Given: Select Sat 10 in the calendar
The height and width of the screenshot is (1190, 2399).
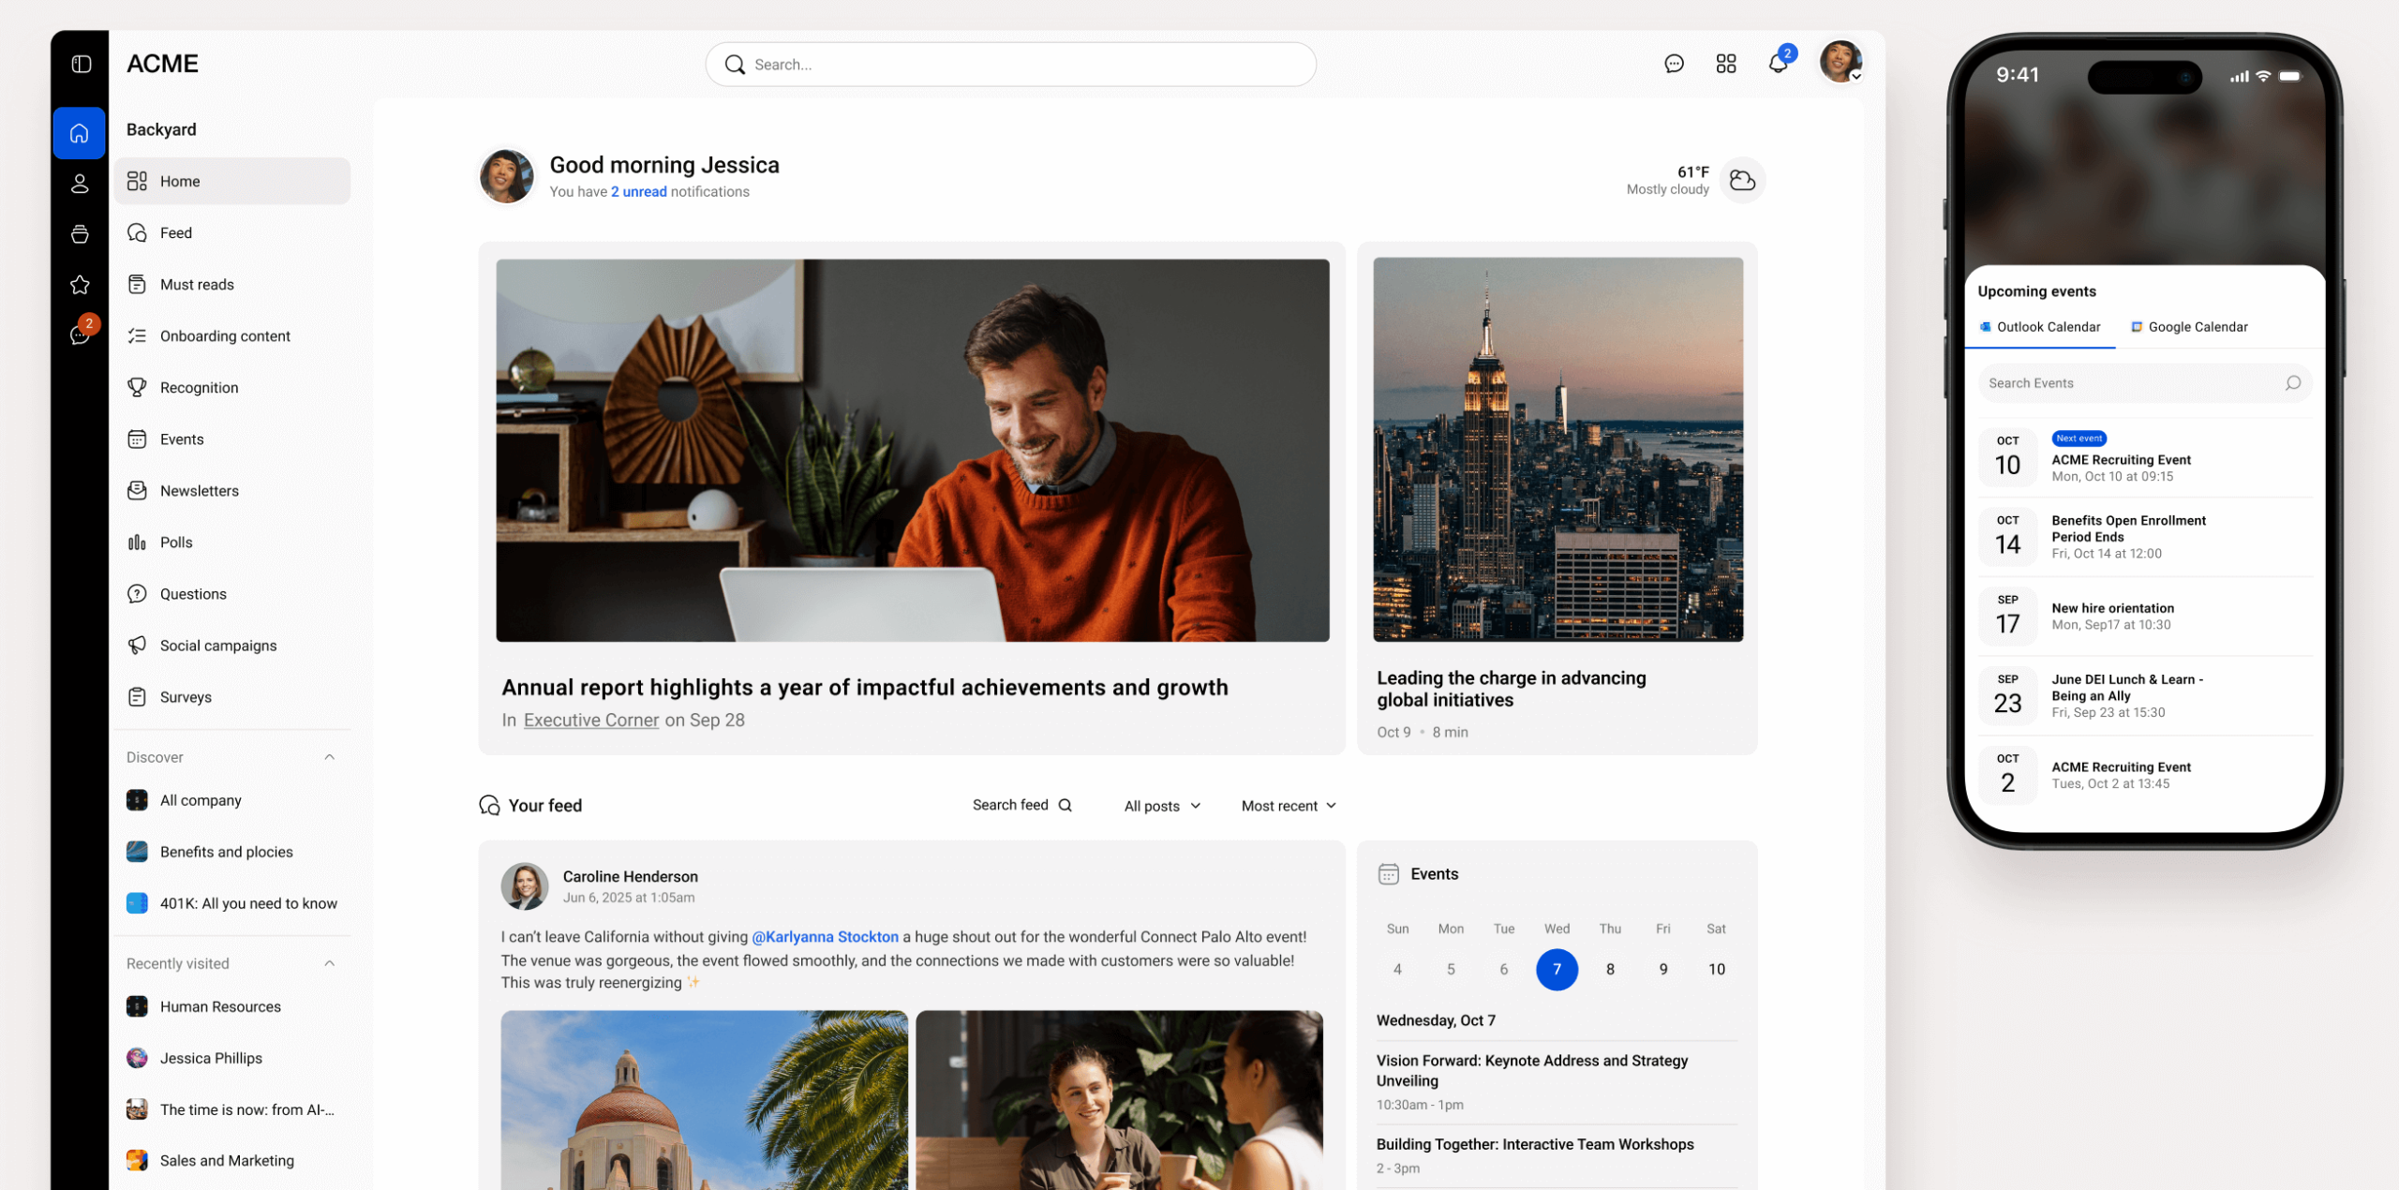Looking at the screenshot, I should pyautogui.click(x=1716, y=969).
